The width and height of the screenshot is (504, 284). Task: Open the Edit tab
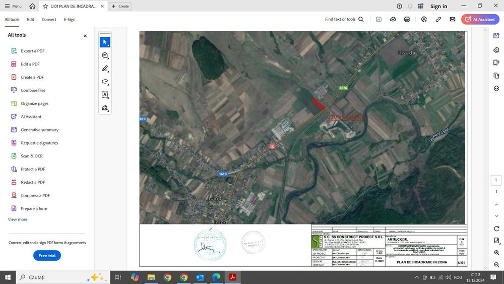pos(31,19)
